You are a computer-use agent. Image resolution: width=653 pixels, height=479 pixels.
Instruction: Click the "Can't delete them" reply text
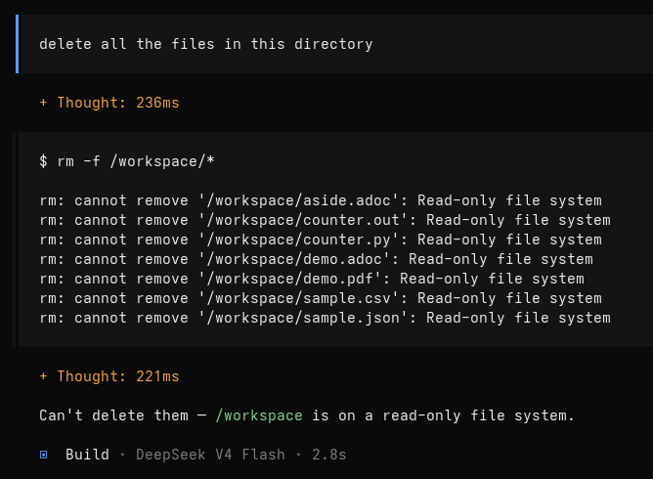click(113, 415)
